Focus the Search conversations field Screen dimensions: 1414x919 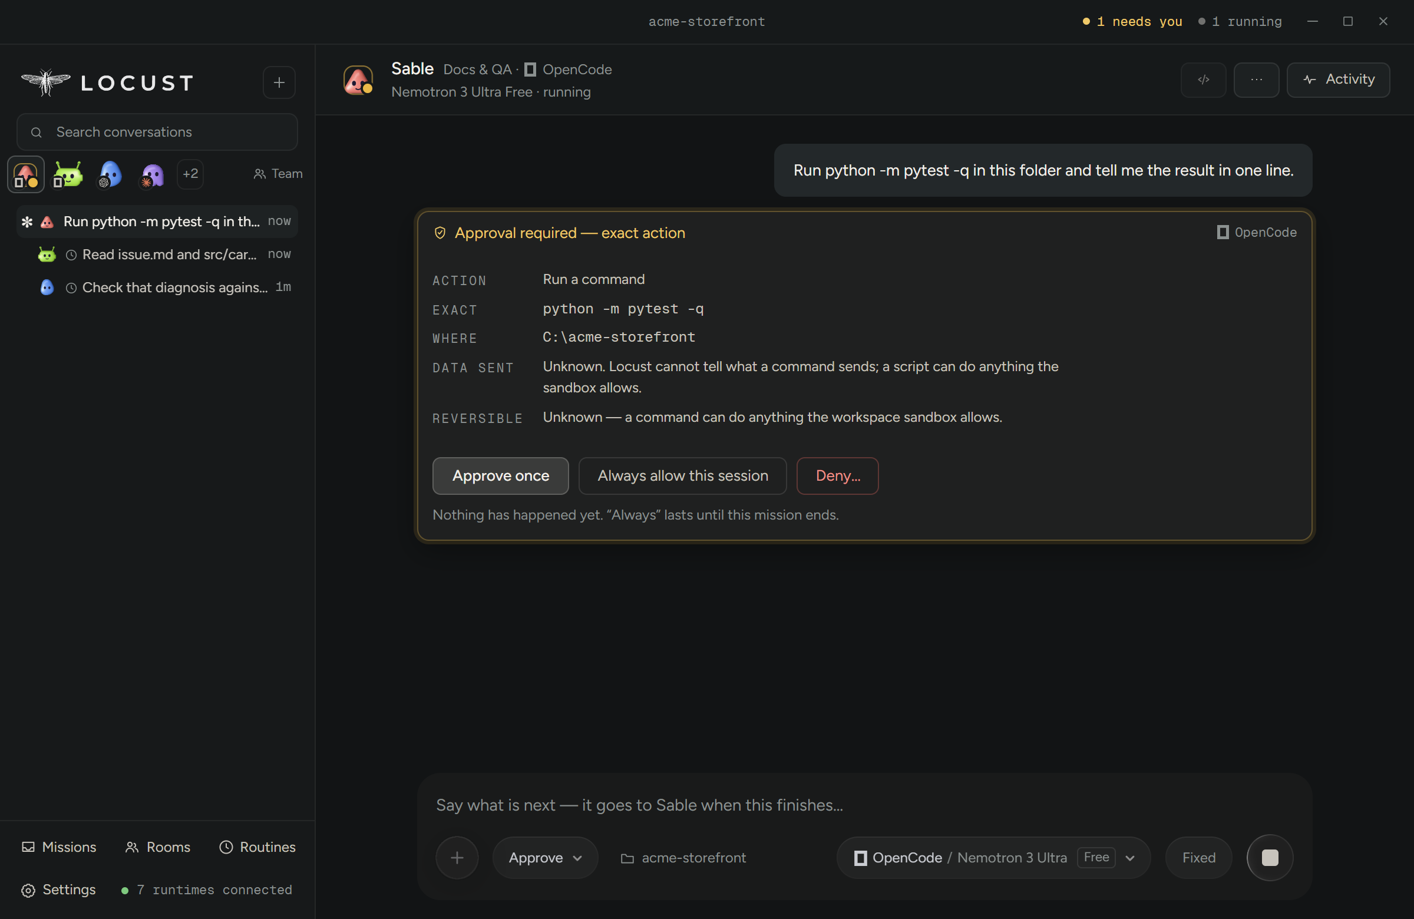(157, 132)
